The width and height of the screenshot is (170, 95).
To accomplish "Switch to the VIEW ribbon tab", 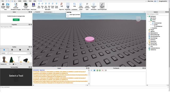I will click(x=35, y=1).
